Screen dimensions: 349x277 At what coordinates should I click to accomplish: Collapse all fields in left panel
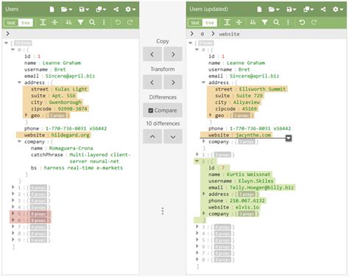(54, 22)
